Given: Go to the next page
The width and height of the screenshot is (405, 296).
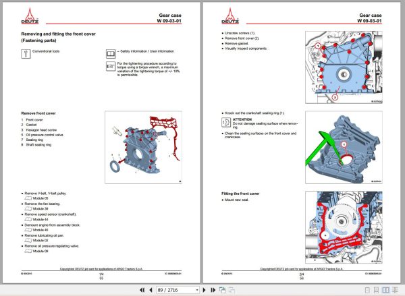Looking at the screenshot, I should click(x=205, y=290).
